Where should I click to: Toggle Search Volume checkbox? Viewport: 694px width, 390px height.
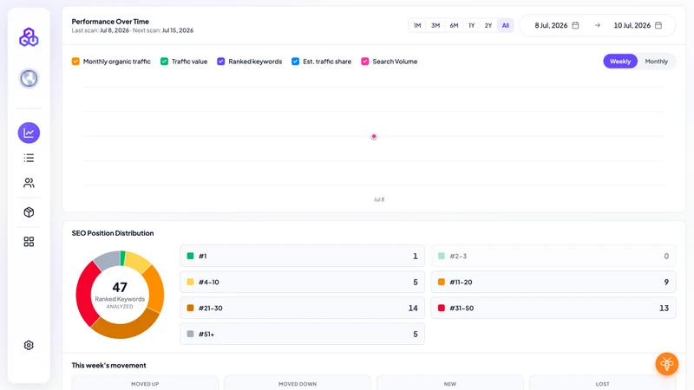[364, 62]
